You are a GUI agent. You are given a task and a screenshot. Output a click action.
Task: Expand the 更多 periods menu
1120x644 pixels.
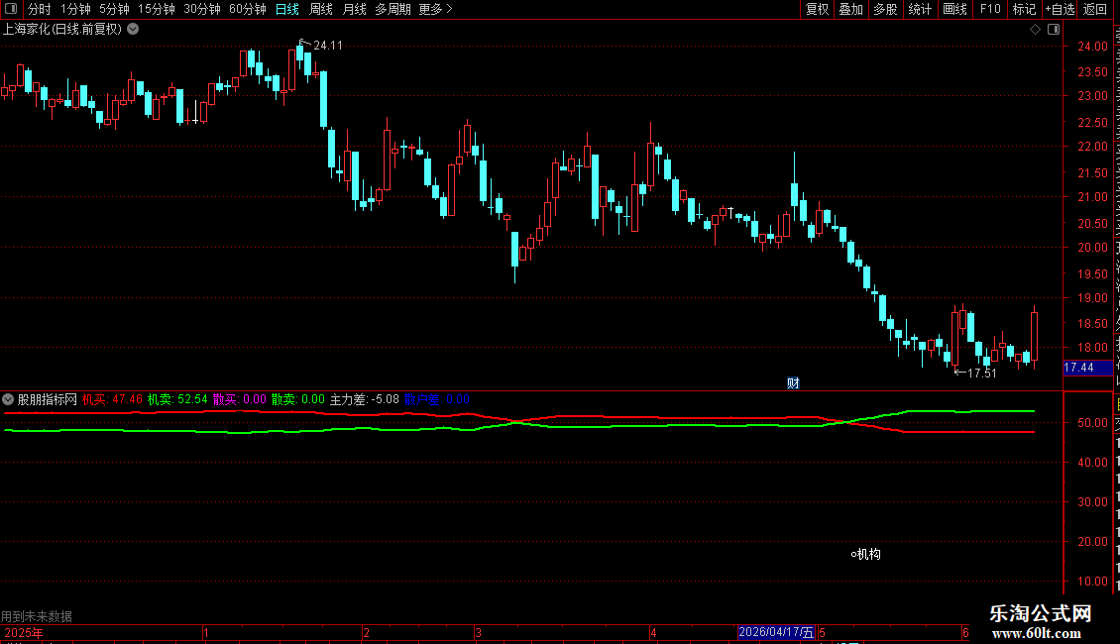click(435, 9)
